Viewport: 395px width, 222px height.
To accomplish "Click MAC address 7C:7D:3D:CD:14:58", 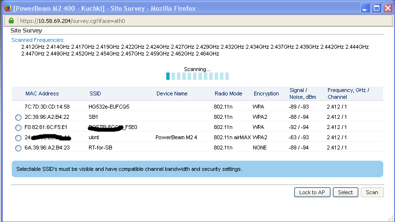I will click(47, 107).
